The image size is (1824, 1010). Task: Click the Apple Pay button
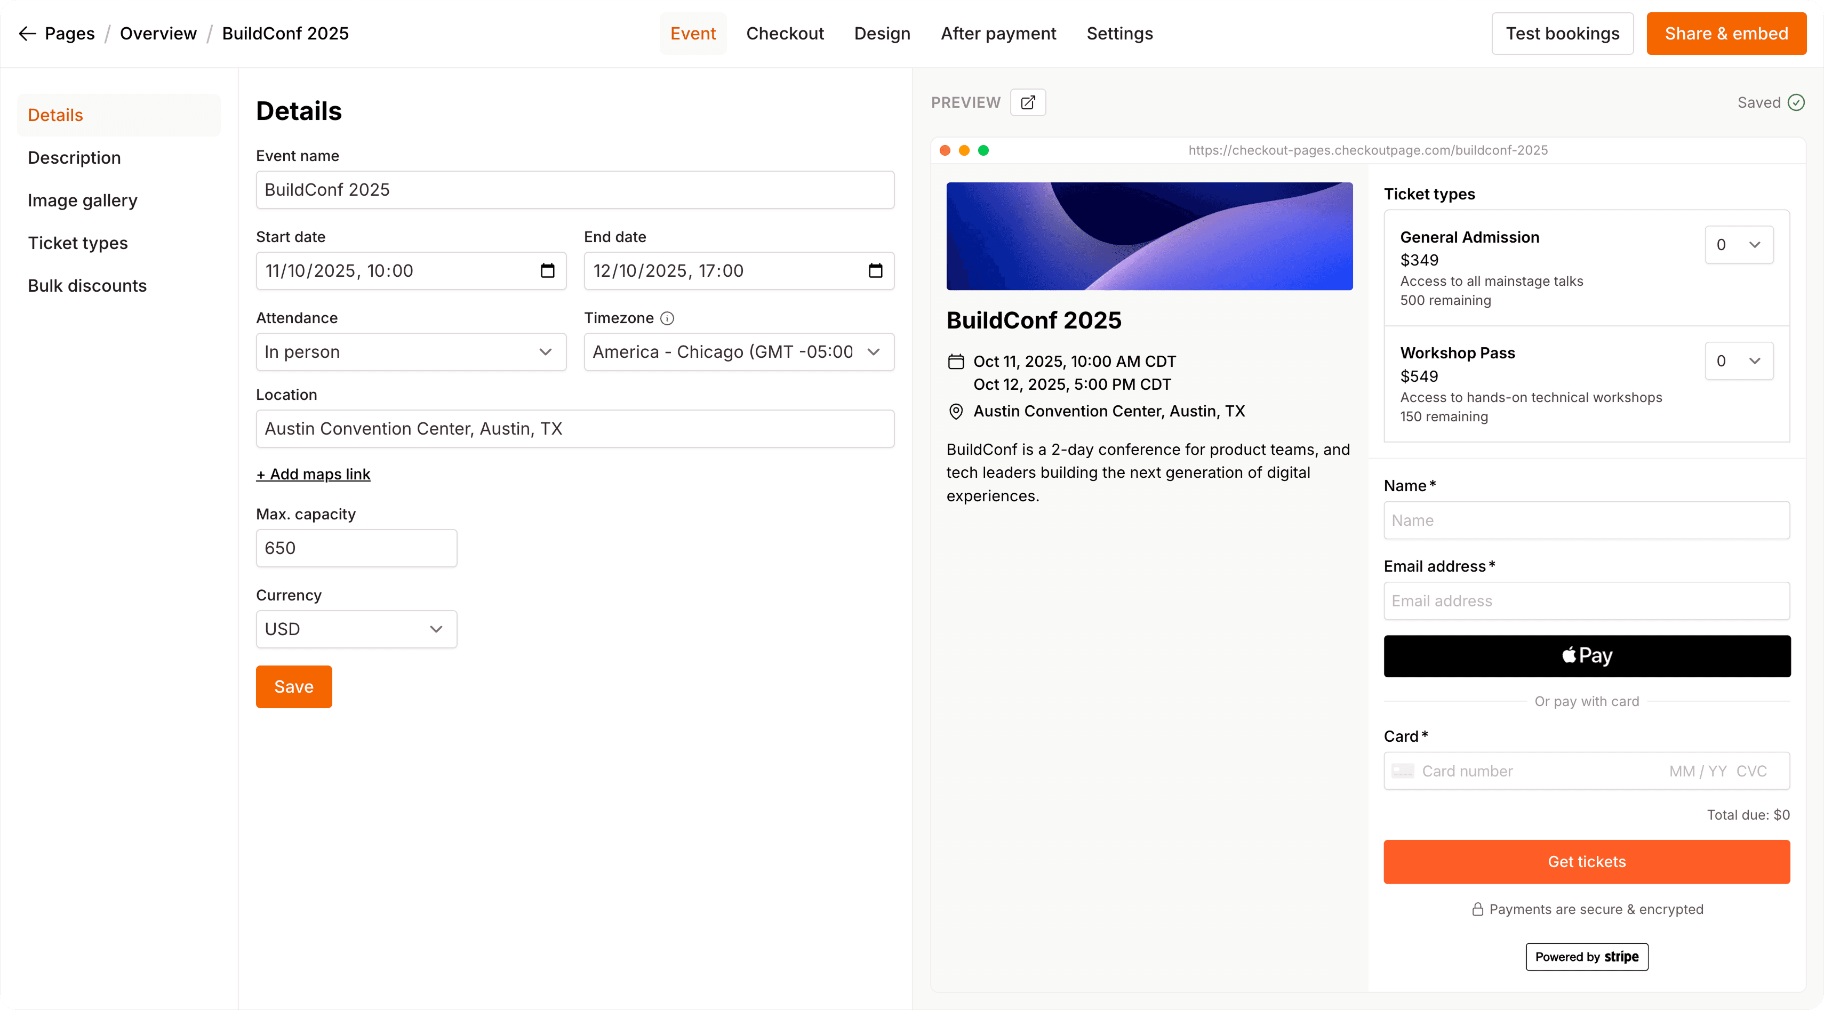1586,656
